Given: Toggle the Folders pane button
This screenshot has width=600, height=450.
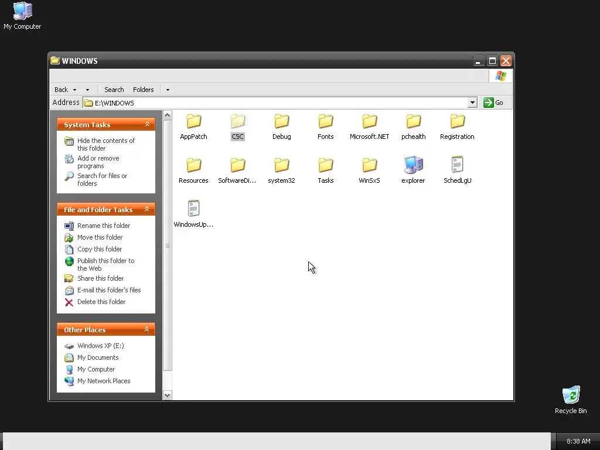Looking at the screenshot, I should point(144,90).
